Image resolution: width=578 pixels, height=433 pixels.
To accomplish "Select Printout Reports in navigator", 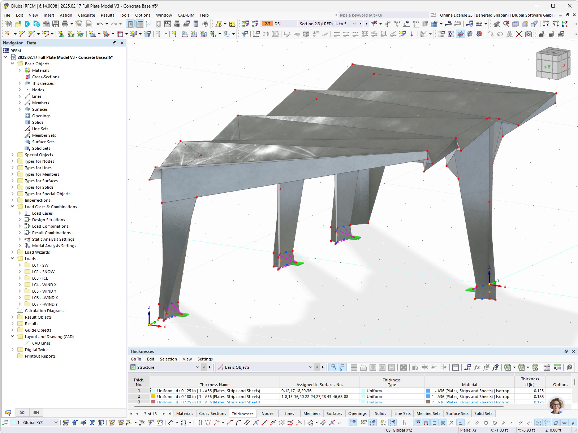I will pyautogui.click(x=40, y=356).
